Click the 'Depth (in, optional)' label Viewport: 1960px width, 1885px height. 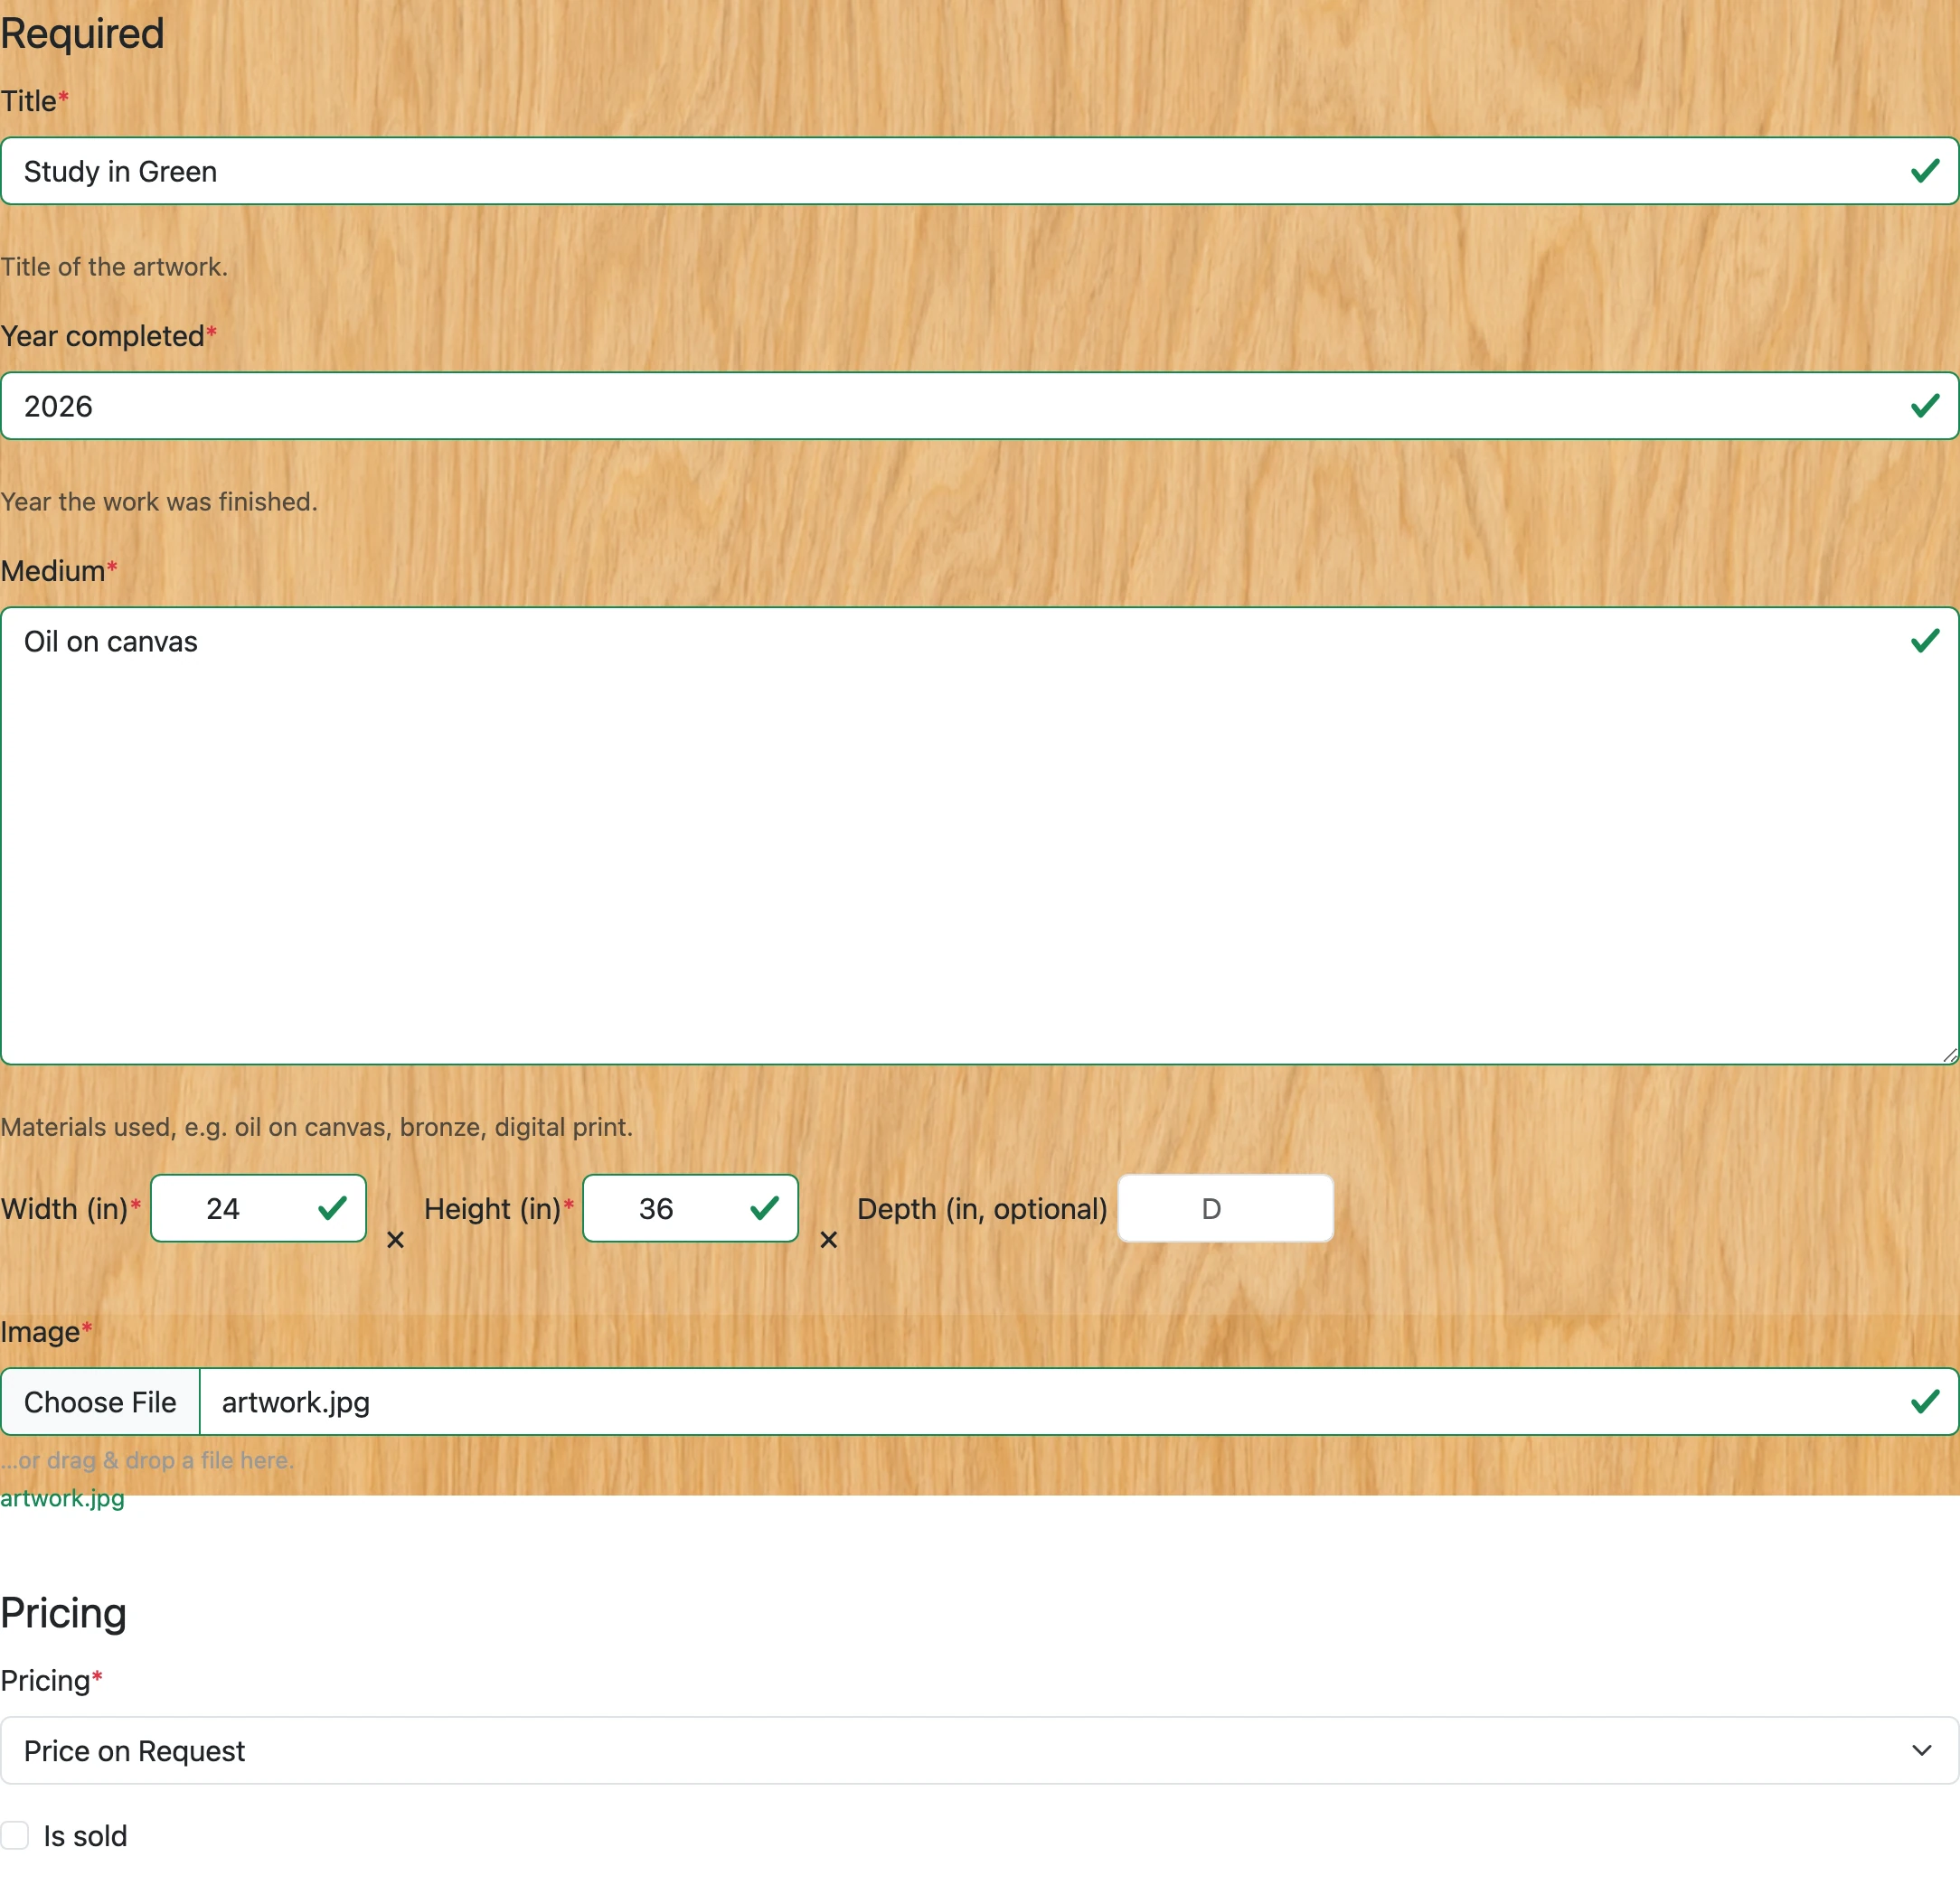[982, 1209]
